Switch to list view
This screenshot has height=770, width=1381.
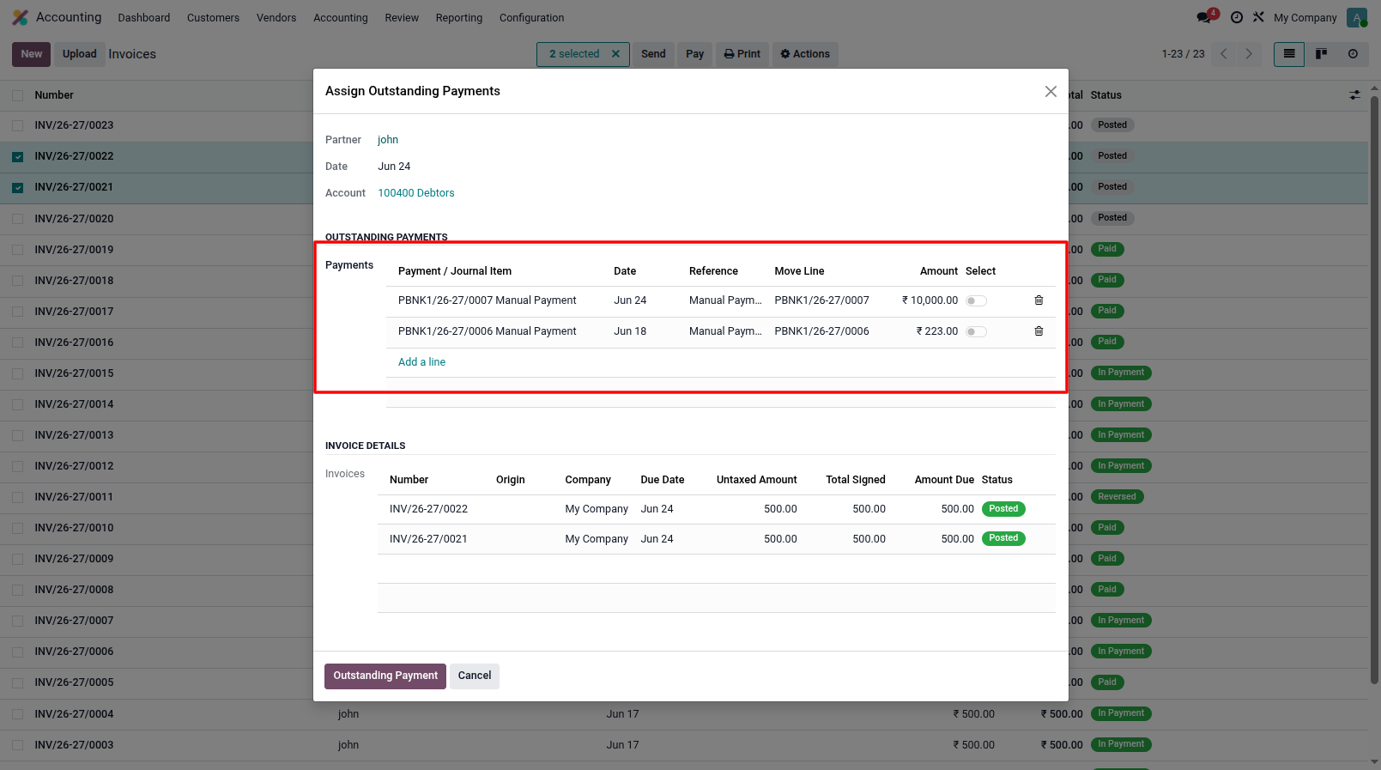click(1289, 54)
